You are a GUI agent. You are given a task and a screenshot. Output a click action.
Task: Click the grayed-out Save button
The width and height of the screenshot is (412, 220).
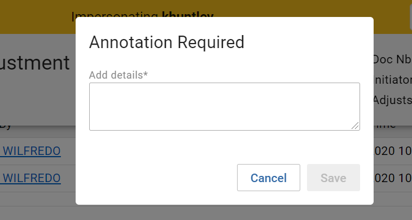(x=334, y=178)
